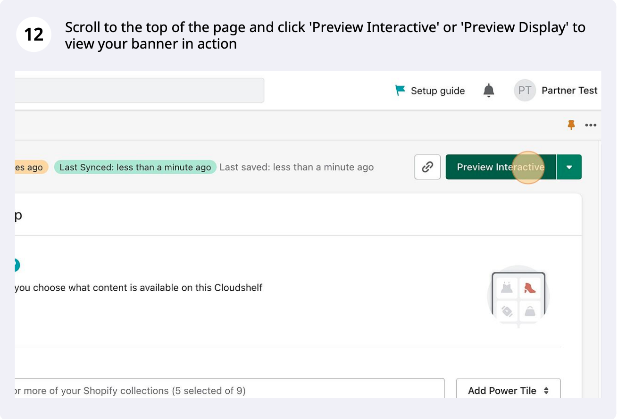The width and height of the screenshot is (618, 419).
Task: Open the Setup guide flag link
Action: click(430, 91)
